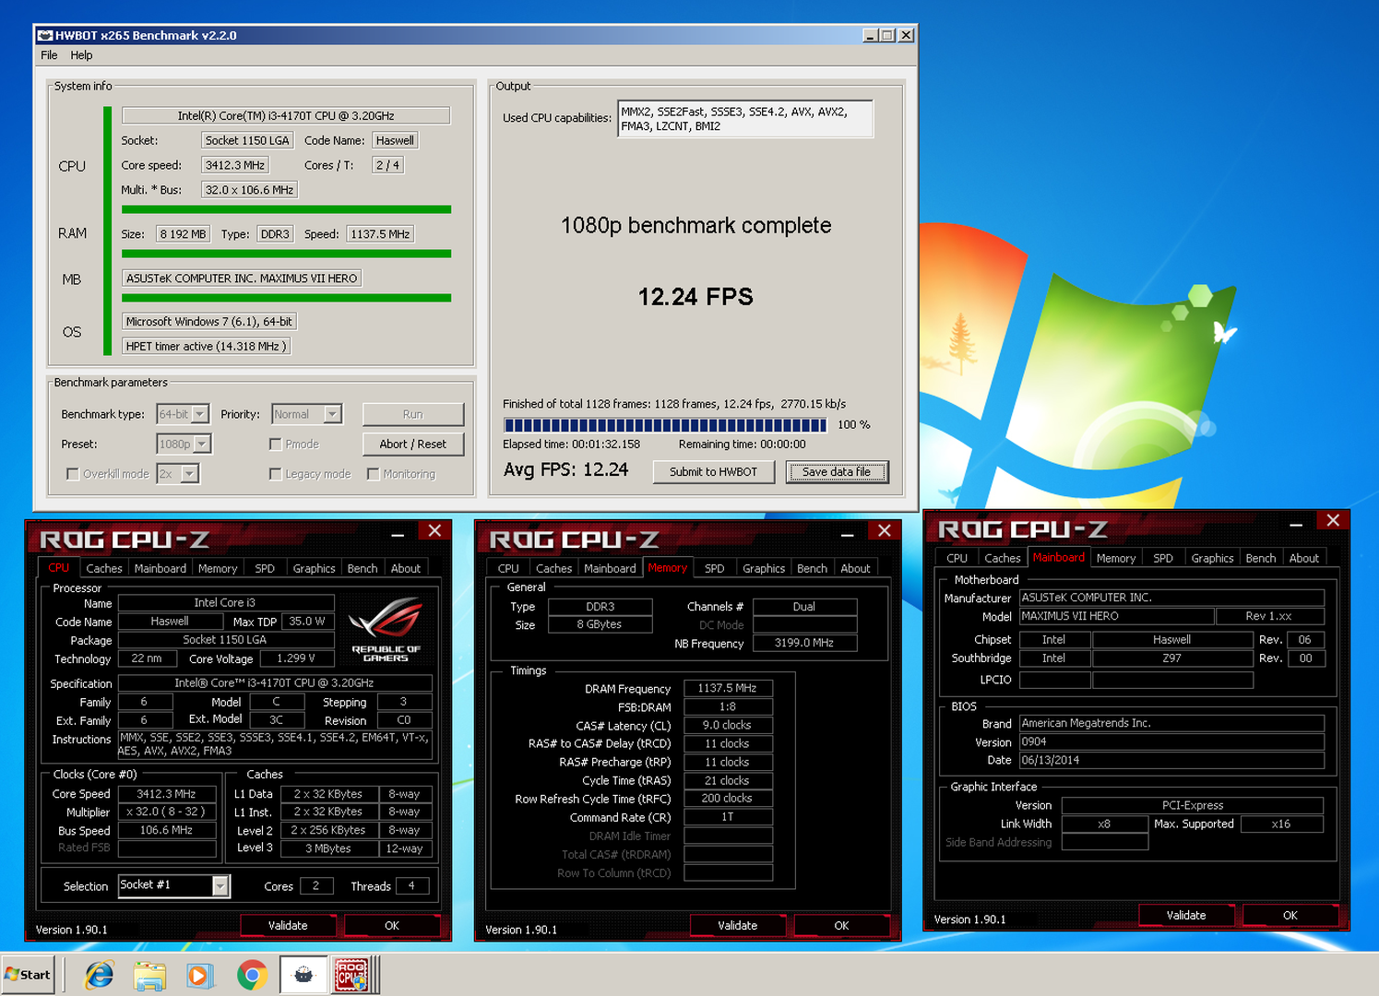Screen dimensions: 1379x996
Task: Launch Windows Media Player from taskbar
Action: pos(199,975)
